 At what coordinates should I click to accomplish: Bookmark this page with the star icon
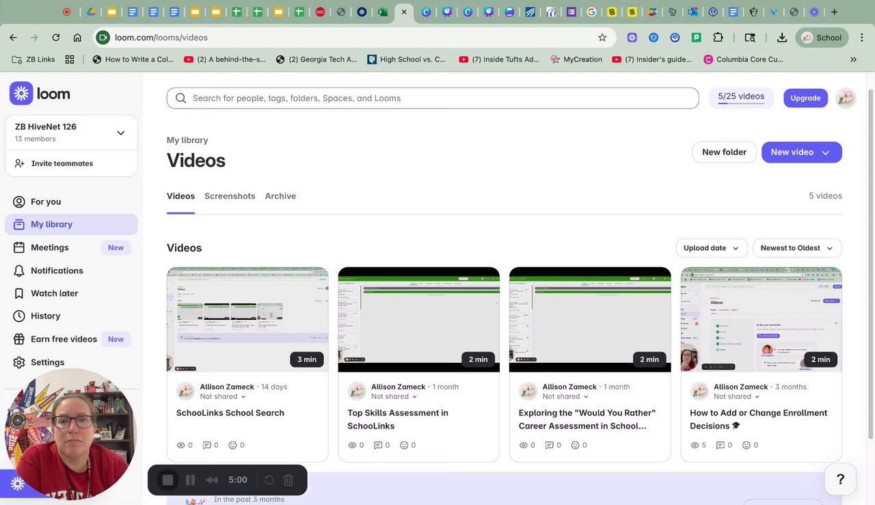pyautogui.click(x=602, y=38)
